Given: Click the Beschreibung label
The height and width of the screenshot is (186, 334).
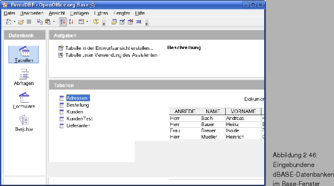Looking at the screenshot, I should 184,48.
